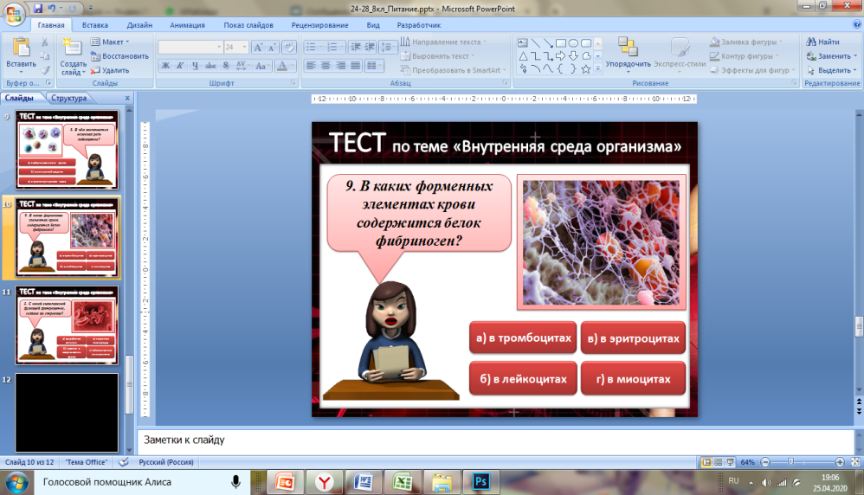The height and width of the screenshot is (495, 864).
Task: Toggle italic К text formatting
Action: pos(181,66)
